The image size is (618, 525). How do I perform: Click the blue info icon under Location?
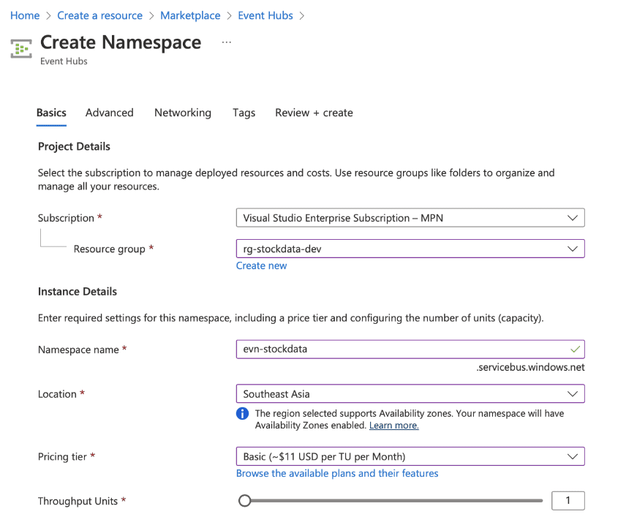[x=242, y=413]
